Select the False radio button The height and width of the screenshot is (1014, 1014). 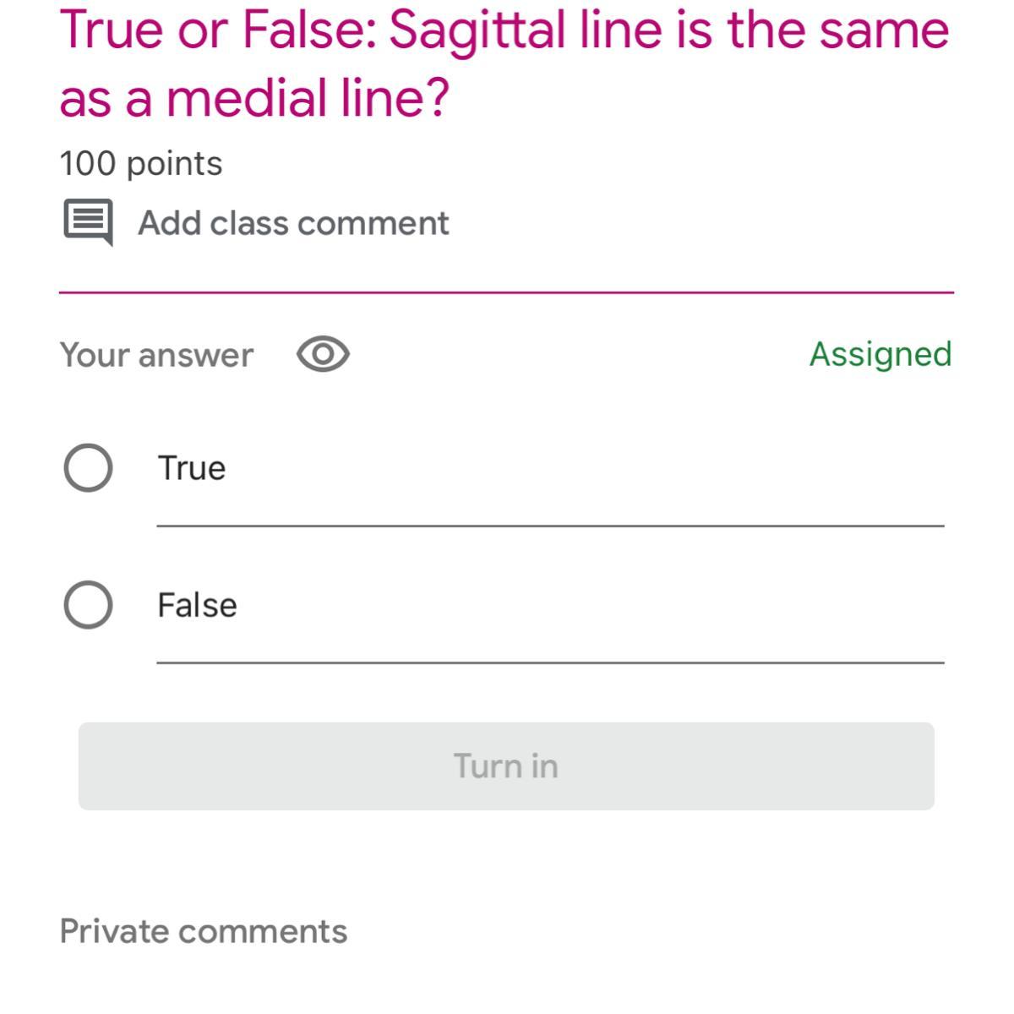coord(88,604)
